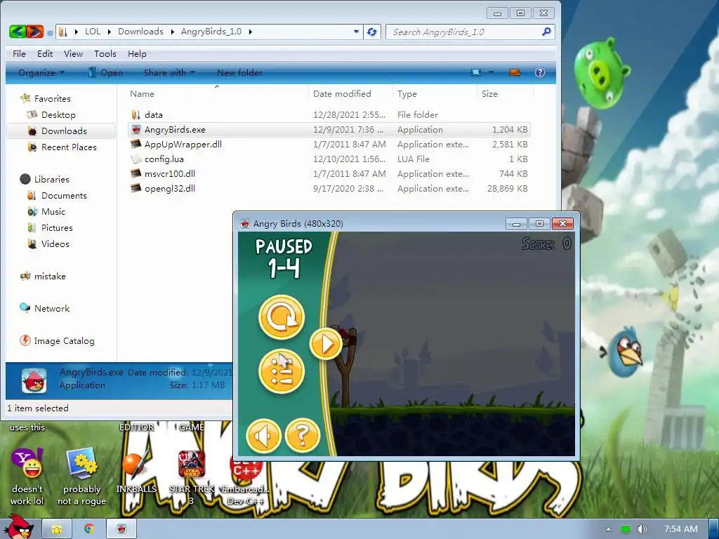The height and width of the screenshot is (539, 719).
Task: Click the 7:54 AM clock
Action: click(x=680, y=529)
